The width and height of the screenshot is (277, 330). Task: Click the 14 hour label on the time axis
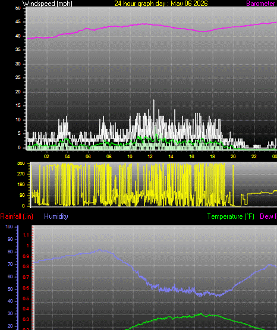pos(171,156)
